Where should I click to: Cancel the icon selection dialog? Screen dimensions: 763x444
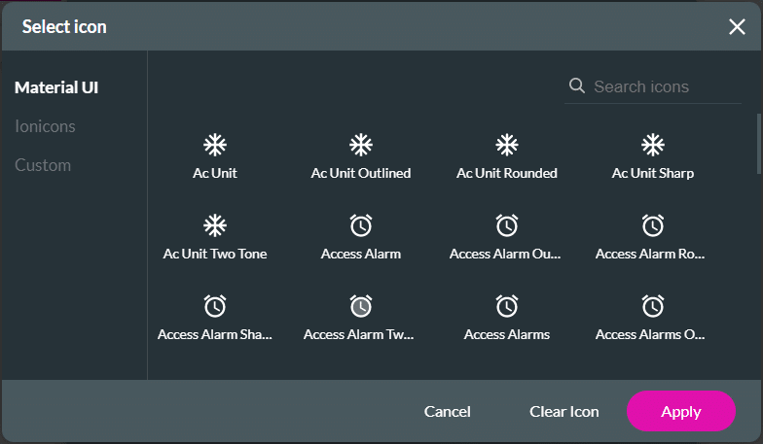coord(448,412)
